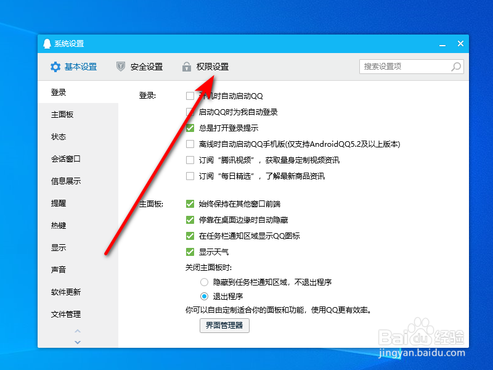Click the sidebar's up chevron arrow
This screenshot has height=370, width=493.
point(78,331)
